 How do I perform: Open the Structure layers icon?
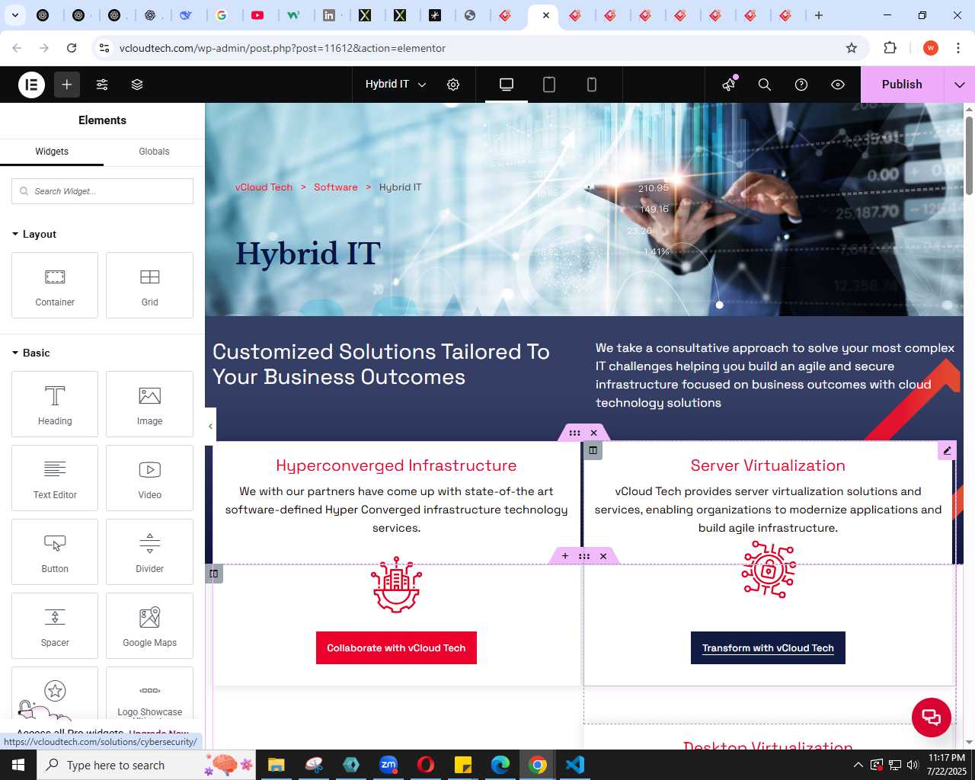click(x=137, y=85)
